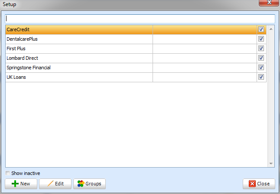Select the Lombard Direct row
Image resolution: width=280 pixels, height=194 pixels.
pyautogui.click(x=136, y=58)
